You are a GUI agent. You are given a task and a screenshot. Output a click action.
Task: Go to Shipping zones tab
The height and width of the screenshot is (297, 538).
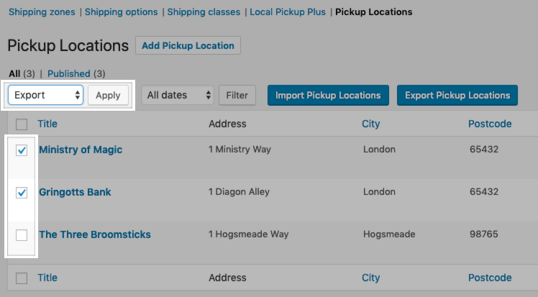(42, 12)
